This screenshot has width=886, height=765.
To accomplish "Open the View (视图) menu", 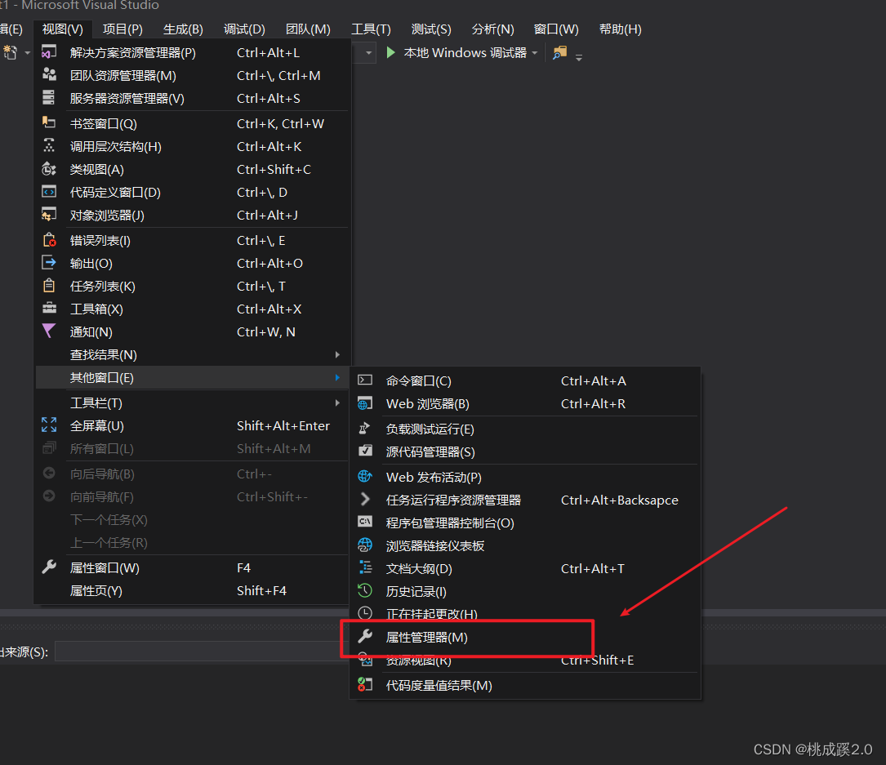I will tap(63, 29).
